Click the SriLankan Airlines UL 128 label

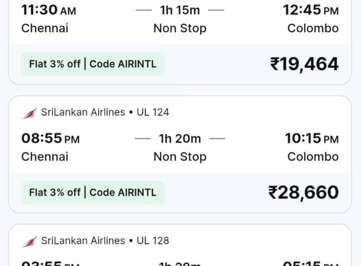point(105,241)
